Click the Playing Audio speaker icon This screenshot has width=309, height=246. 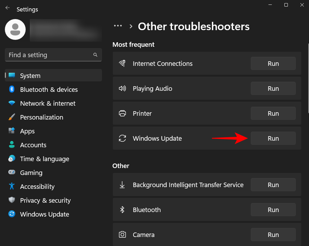(122, 88)
